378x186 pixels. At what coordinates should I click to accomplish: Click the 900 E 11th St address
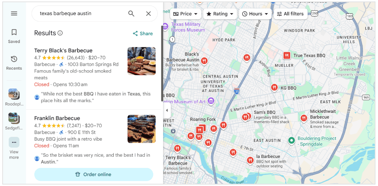82,132
